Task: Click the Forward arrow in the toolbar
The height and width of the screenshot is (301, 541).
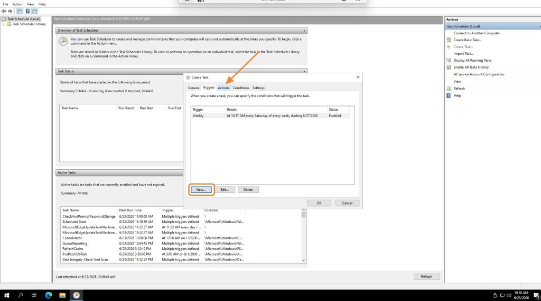Action: coord(11,11)
